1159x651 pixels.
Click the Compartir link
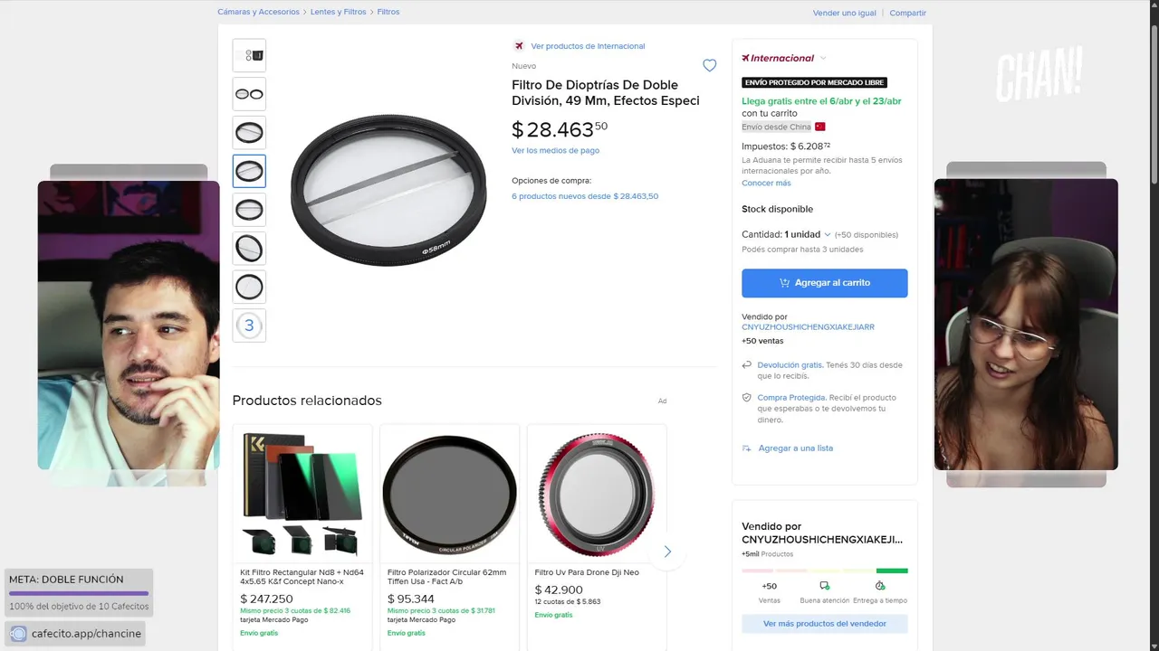(x=907, y=13)
